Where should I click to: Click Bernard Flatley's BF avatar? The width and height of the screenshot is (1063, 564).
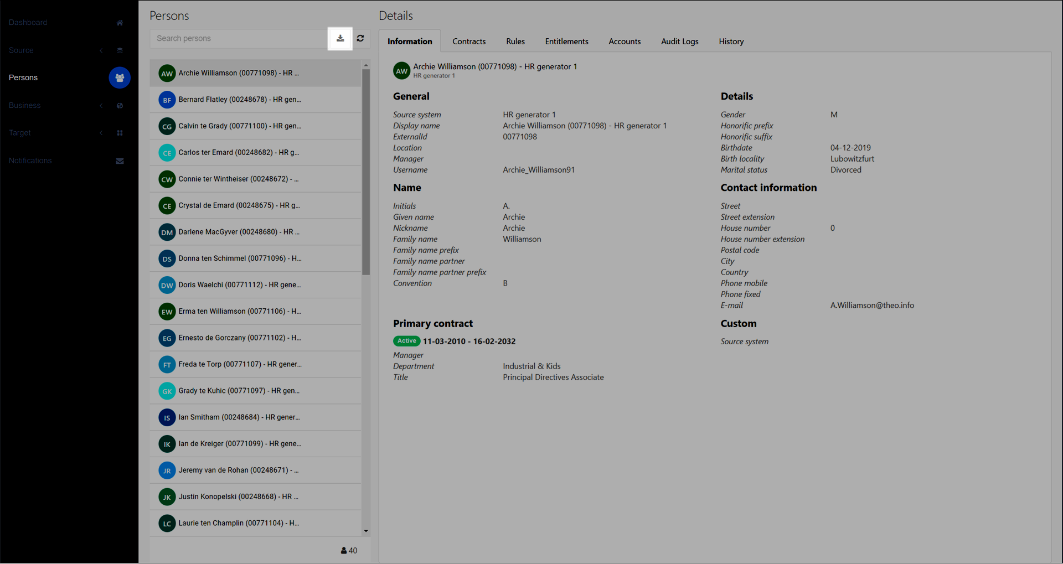(x=167, y=100)
